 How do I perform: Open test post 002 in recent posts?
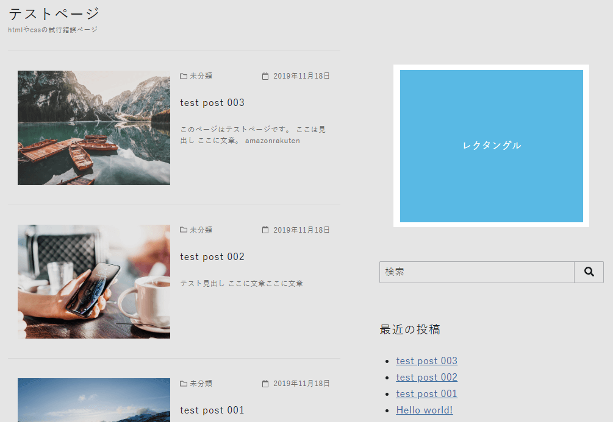(426, 377)
